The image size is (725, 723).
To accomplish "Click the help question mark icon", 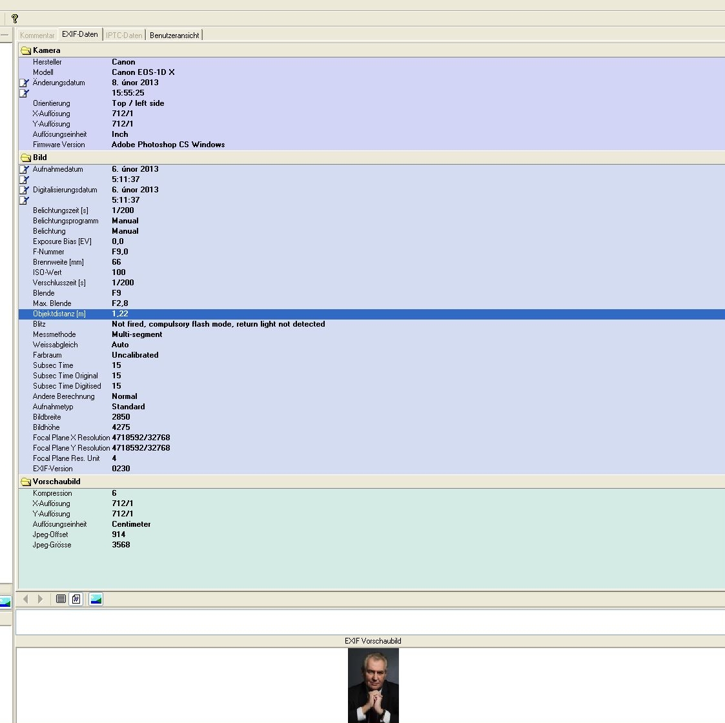I will pos(15,19).
